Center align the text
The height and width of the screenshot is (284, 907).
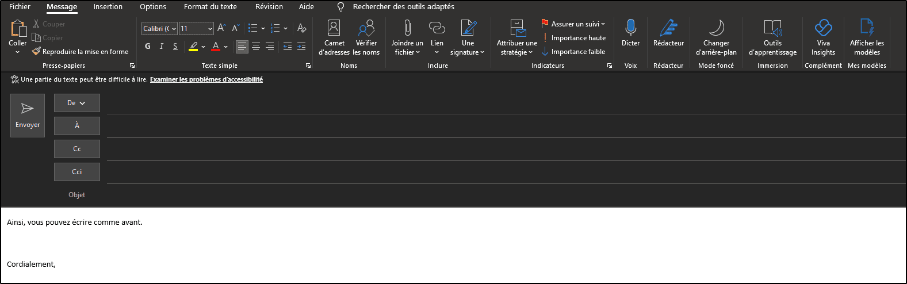256,47
